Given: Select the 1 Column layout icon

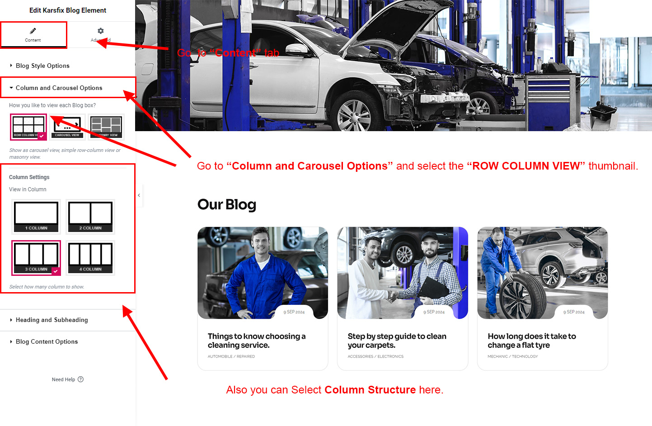Looking at the screenshot, I should click(x=36, y=217).
